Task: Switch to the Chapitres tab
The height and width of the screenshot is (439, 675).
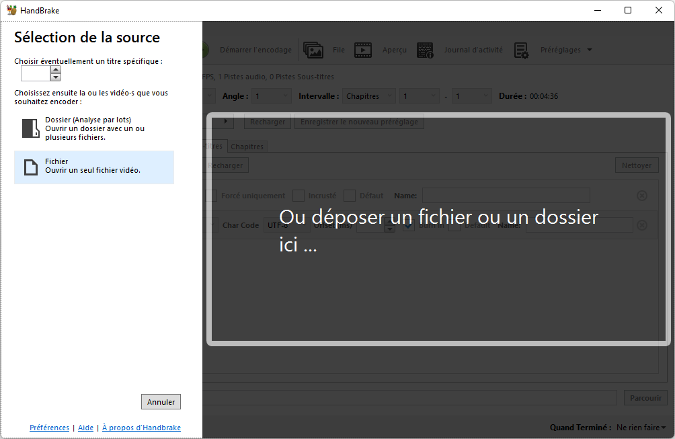Action: tap(247, 147)
